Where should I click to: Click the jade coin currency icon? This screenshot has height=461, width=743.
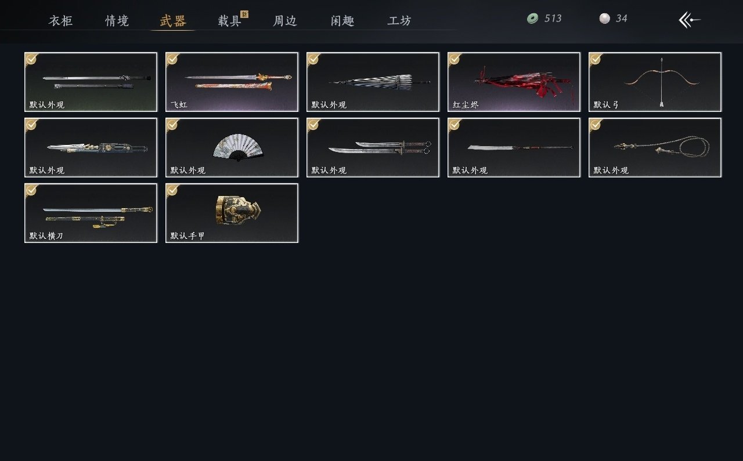532,19
